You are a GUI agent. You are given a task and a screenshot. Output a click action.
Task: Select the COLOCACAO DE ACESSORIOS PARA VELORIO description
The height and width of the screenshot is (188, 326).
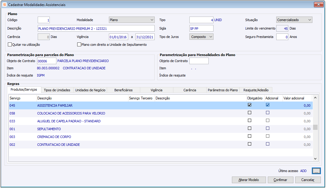[x=71, y=113]
